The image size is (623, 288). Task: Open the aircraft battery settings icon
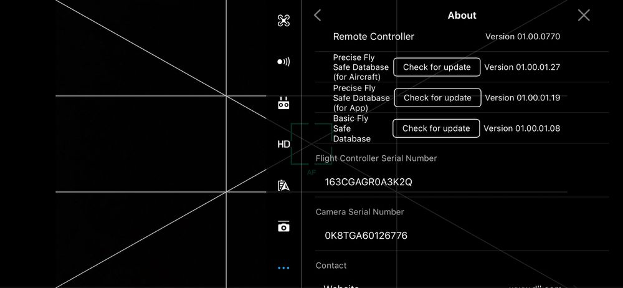click(283, 185)
